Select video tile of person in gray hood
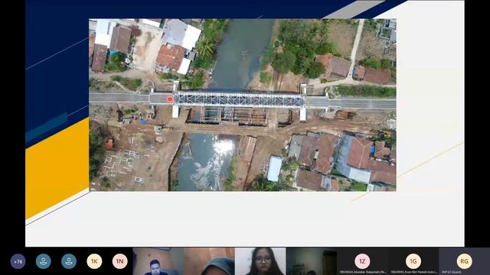 (209, 261)
